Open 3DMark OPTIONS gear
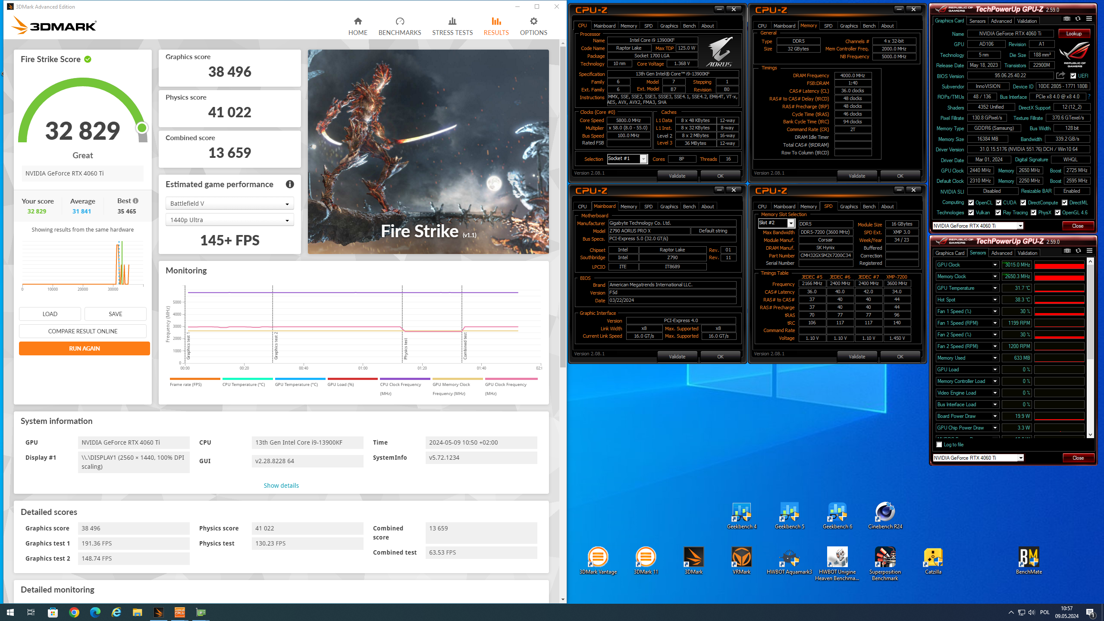The width and height of the screenshot is (1104, 621). tap(533, 26)
